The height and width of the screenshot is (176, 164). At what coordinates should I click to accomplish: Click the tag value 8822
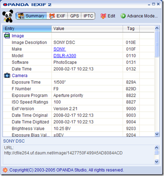(131, 95)
